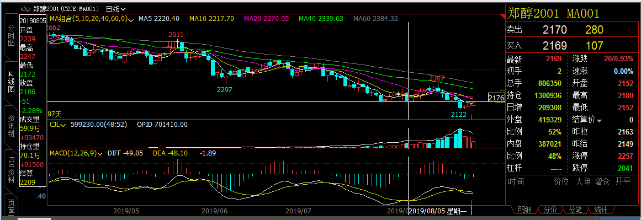Select the 明细 bottom tab

(525, 210)
